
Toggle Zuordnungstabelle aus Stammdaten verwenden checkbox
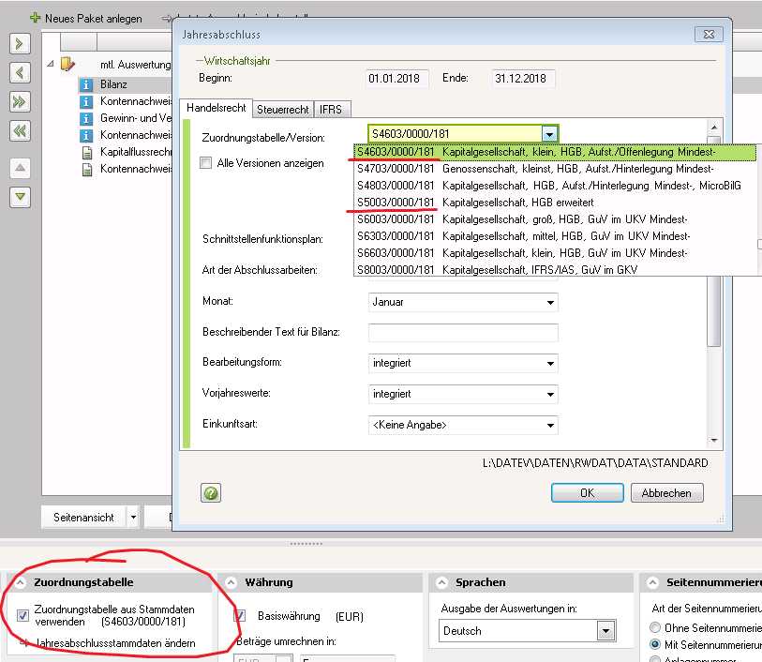23,615
